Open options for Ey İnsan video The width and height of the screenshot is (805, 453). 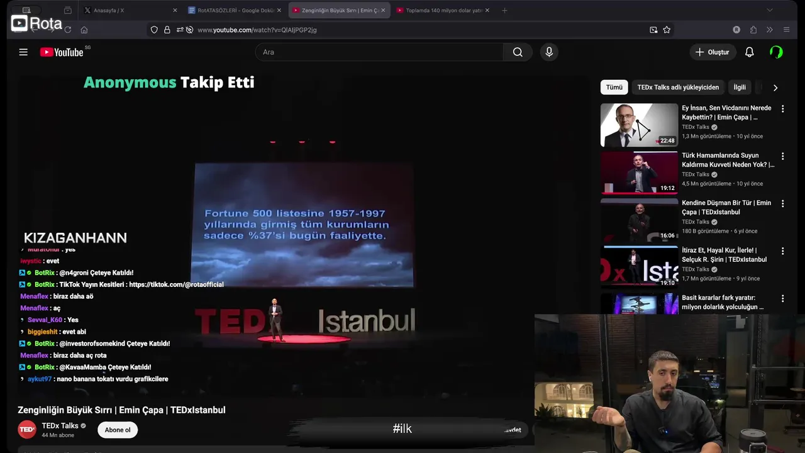(782, 109)
